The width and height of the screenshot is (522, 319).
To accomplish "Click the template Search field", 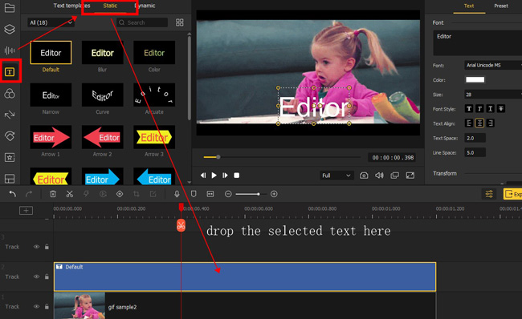I will click(x=142, y=22).
